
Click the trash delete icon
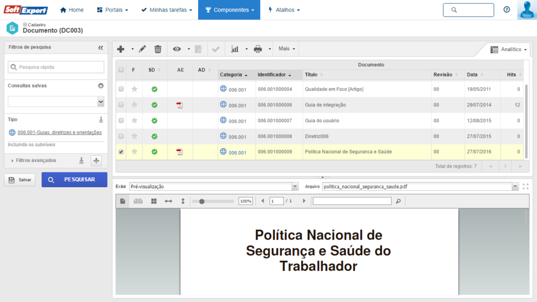[158, 49]
